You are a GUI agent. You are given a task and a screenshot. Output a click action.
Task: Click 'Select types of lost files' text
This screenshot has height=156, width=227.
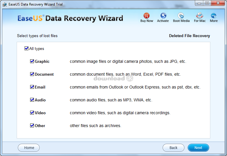37,36
